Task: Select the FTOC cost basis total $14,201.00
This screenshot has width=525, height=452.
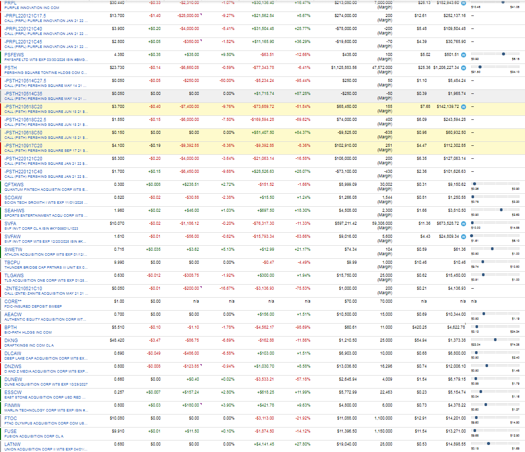Action: 456,418
